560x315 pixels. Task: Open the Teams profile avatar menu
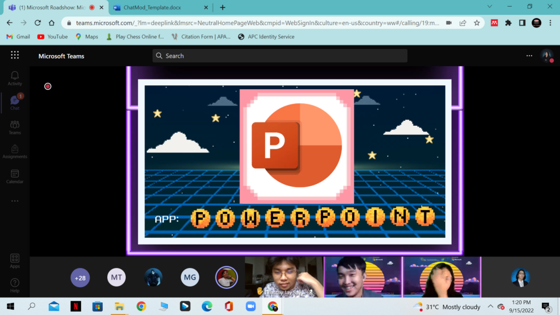click(x=547, y=56)
